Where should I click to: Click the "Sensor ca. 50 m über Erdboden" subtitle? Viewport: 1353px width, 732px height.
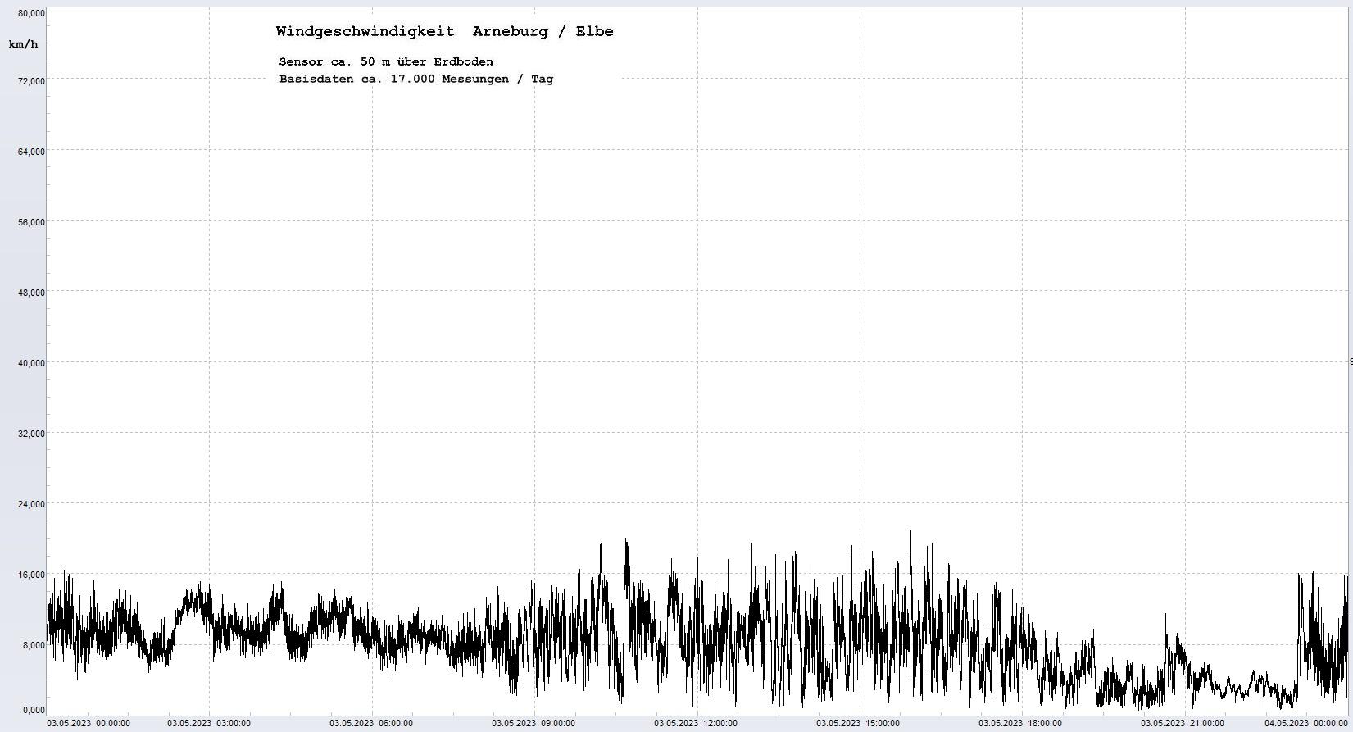coord(386,61)
